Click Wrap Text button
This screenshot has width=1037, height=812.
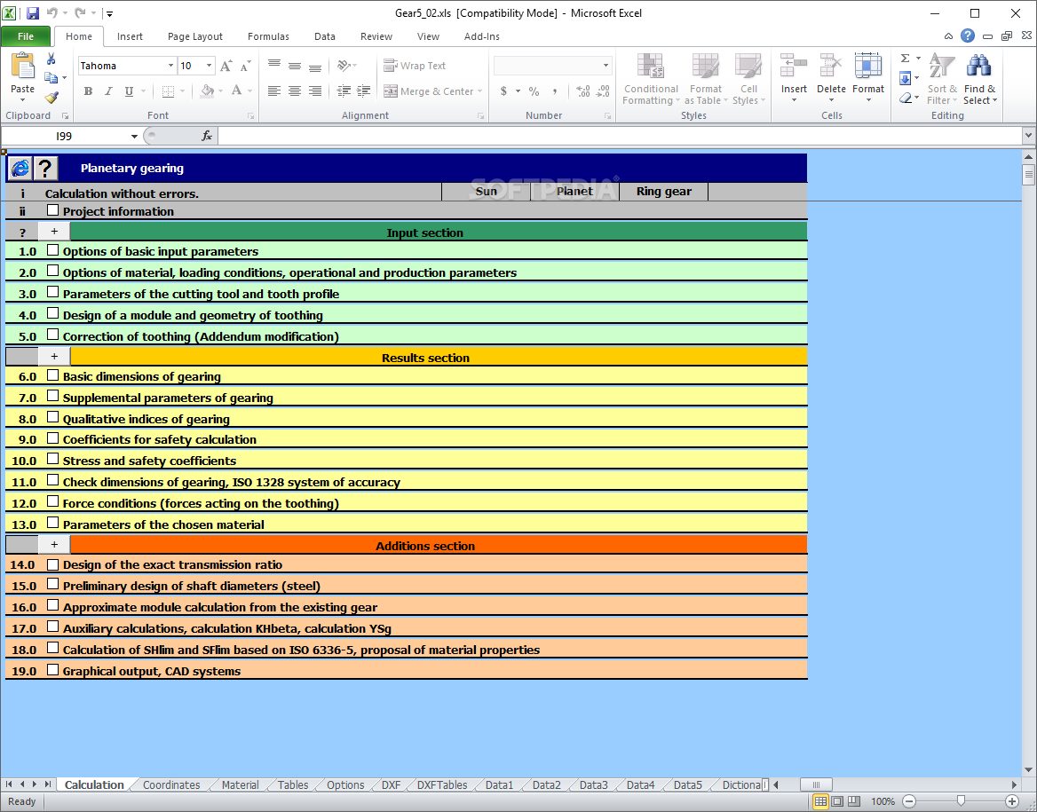point(415,66)
